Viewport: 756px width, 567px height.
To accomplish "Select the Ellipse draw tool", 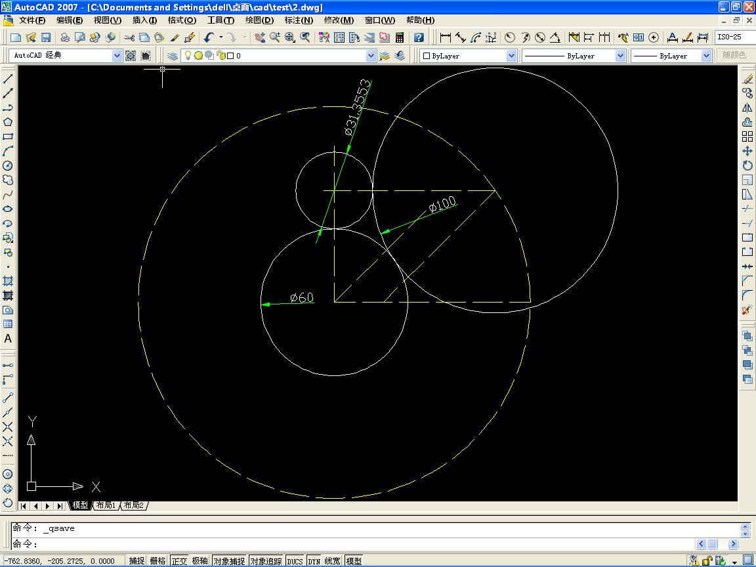I will [8, 209].
